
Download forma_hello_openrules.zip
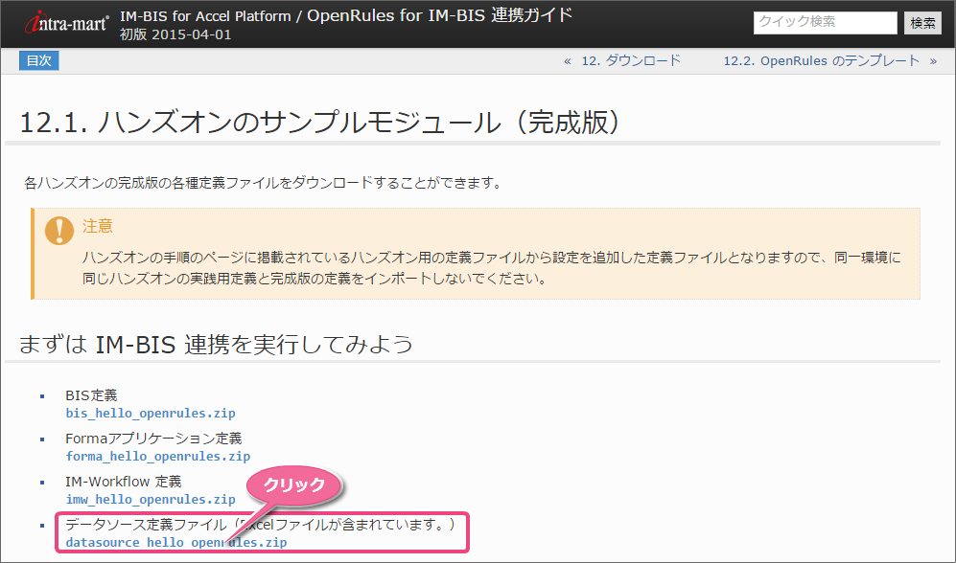[158, 457]
